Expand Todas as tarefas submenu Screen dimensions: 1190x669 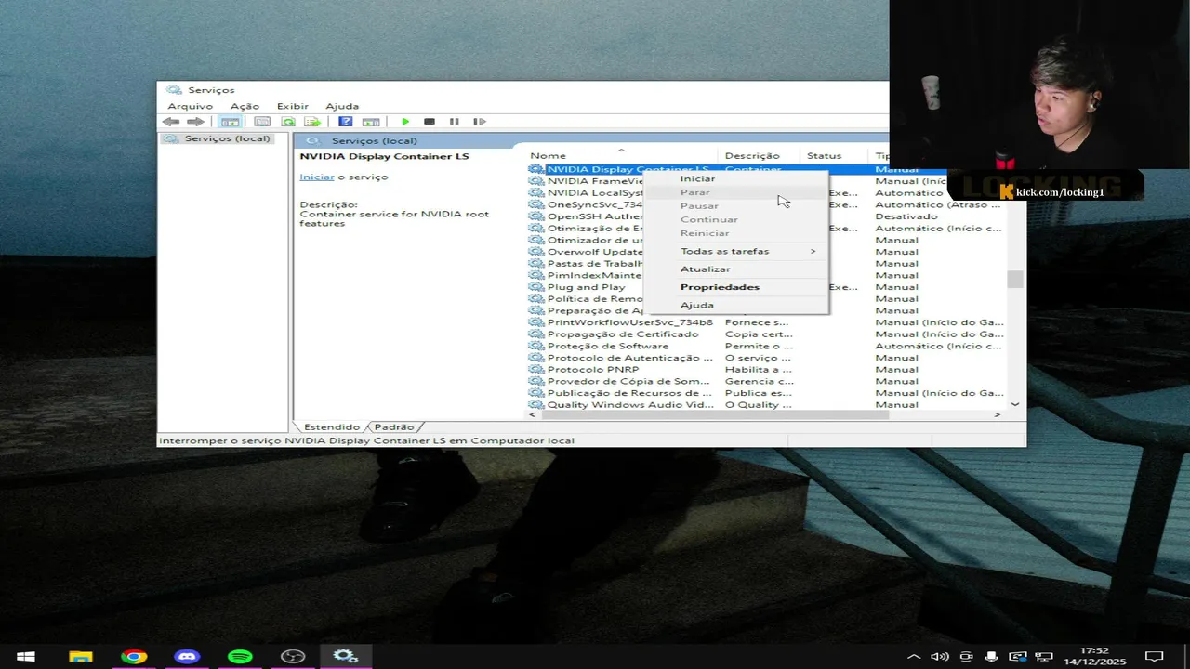[x=734, y=251]
